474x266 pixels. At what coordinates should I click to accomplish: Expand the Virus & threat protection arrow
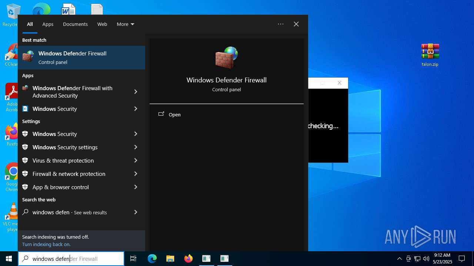tap(136, 160)
